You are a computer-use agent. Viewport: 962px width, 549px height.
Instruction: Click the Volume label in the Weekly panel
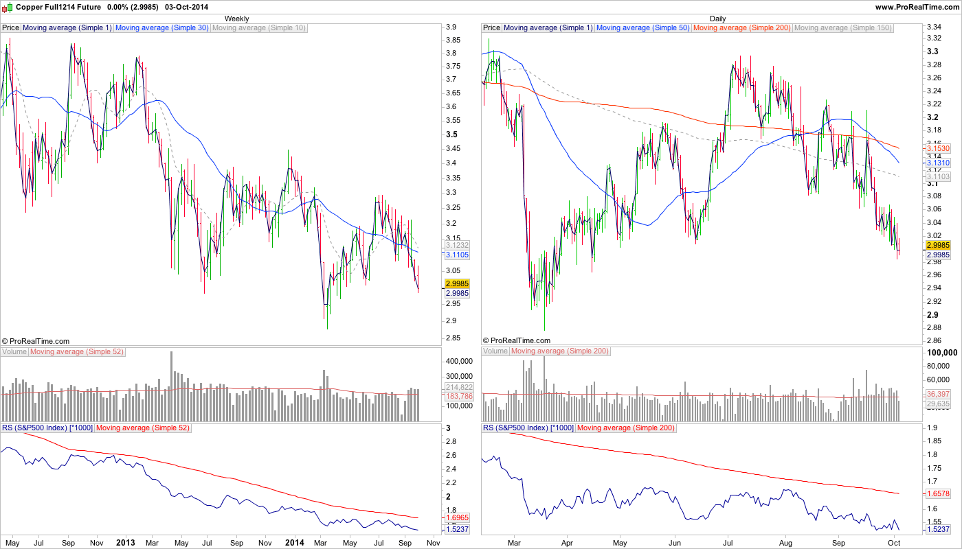[x=14, y=352]
